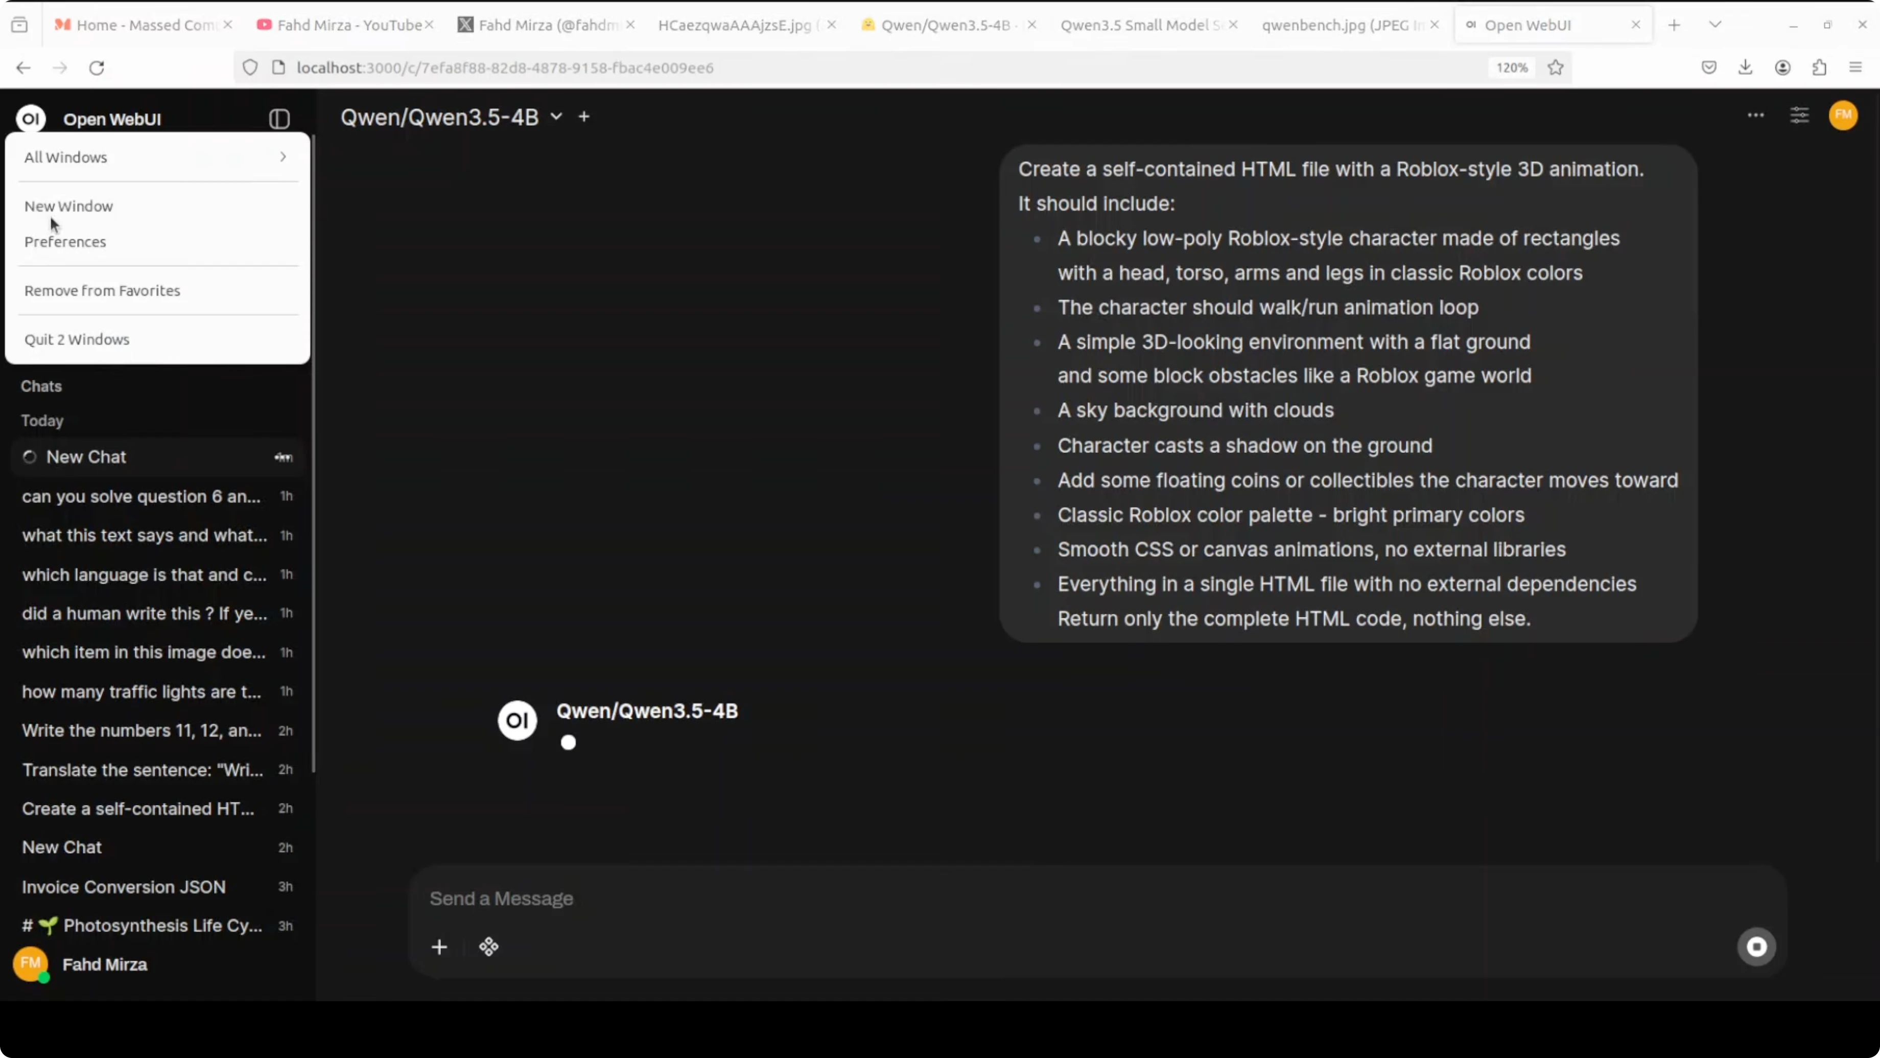Viewport: 1880px width, 1058px height.
Task: Focus the Send a Message input field
Action: (x=1022, y=899)
